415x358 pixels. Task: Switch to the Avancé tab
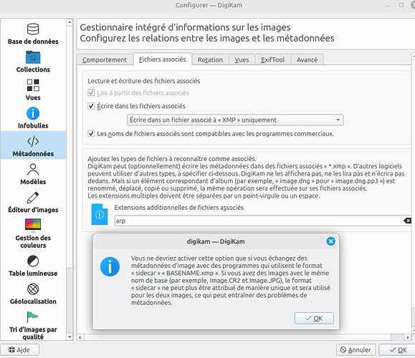point(307,59)
